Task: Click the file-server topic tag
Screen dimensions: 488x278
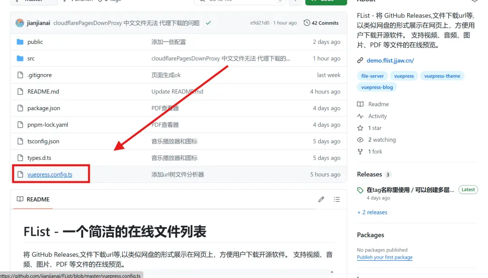Action: 372,76
